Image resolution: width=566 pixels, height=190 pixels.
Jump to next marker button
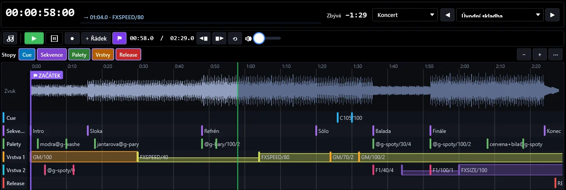(x=219, y=38)
